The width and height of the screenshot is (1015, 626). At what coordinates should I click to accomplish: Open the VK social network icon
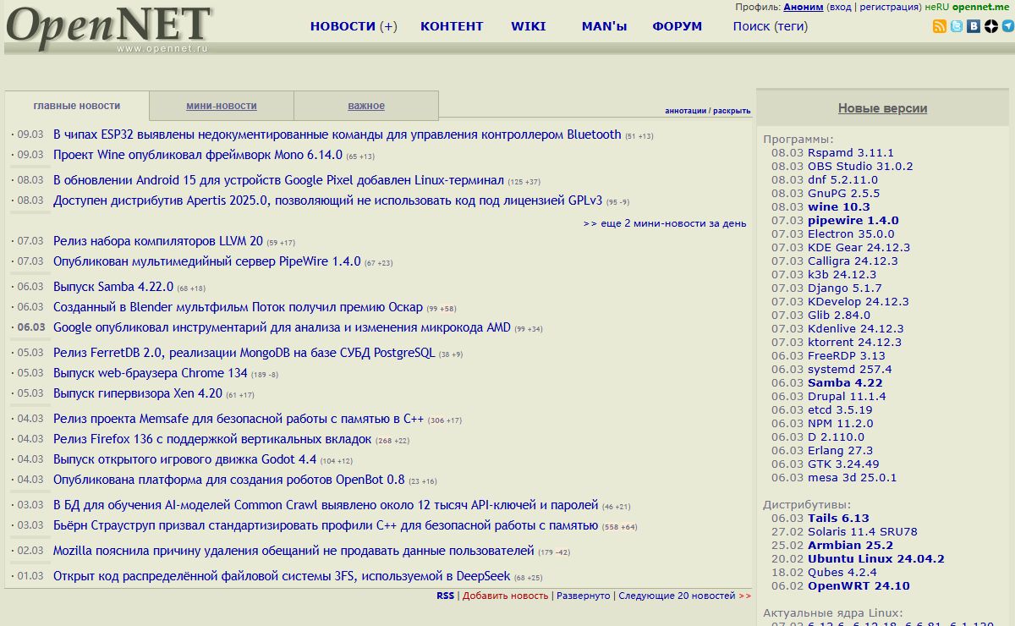[974, 26]
